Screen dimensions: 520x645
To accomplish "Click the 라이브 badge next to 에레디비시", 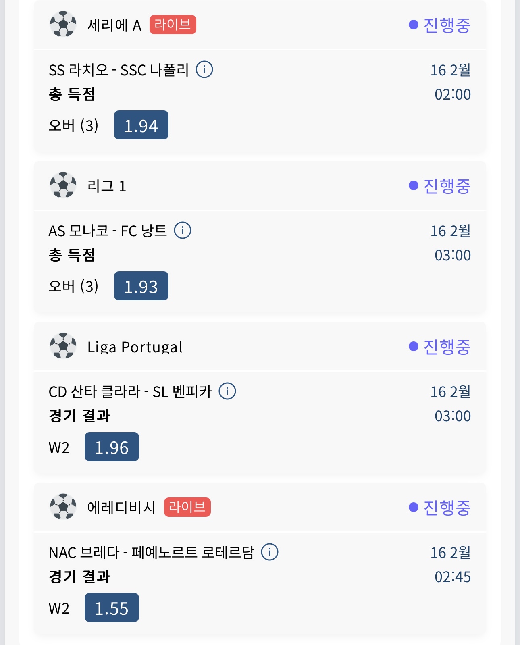I will [x=187, y=507].
